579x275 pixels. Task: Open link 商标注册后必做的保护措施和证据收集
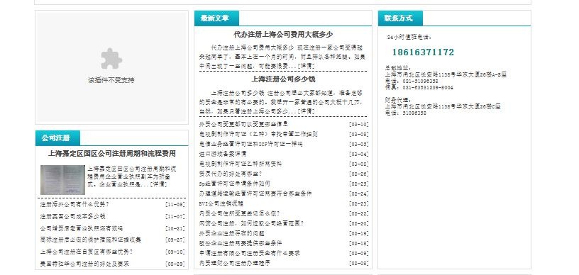pos(91,240)
